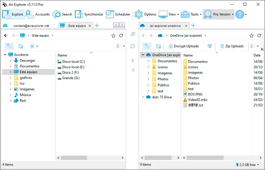Click the sync panes icon in middle
The width and height of the screenshot is (265, 170).
click(133, 46)
